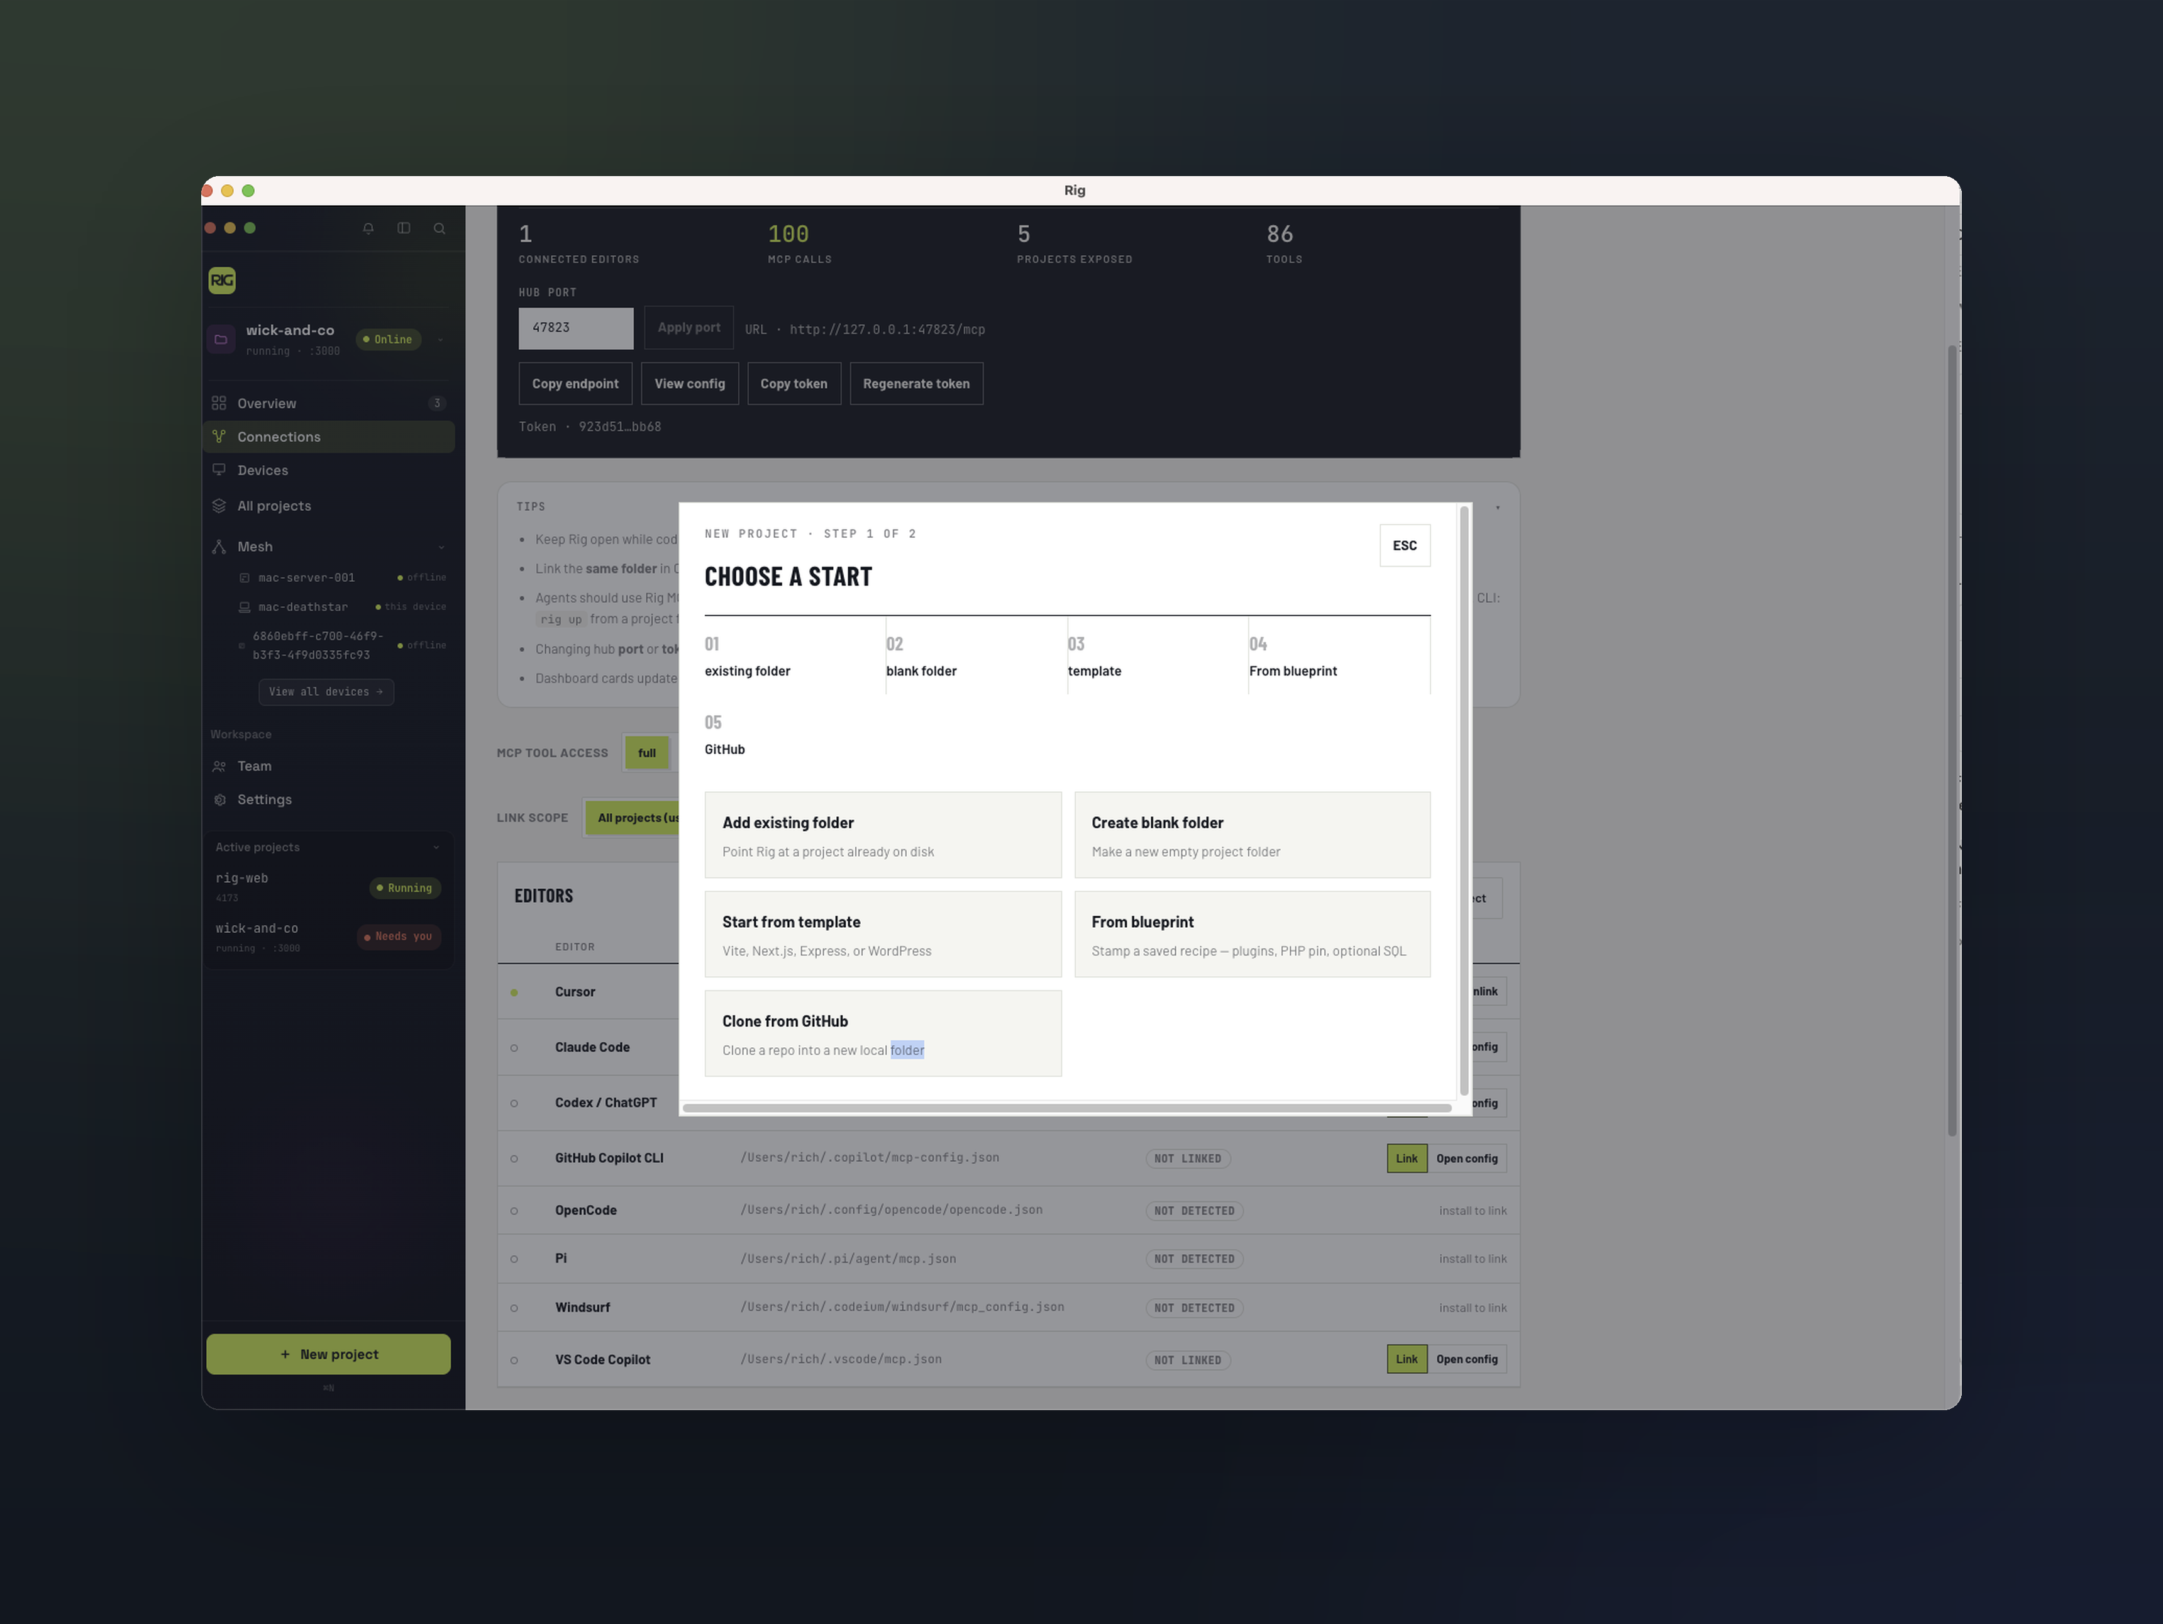This screenshot has height=1624, width=2163.
Task: Choose the Start from template card
Action: point(883,934)
